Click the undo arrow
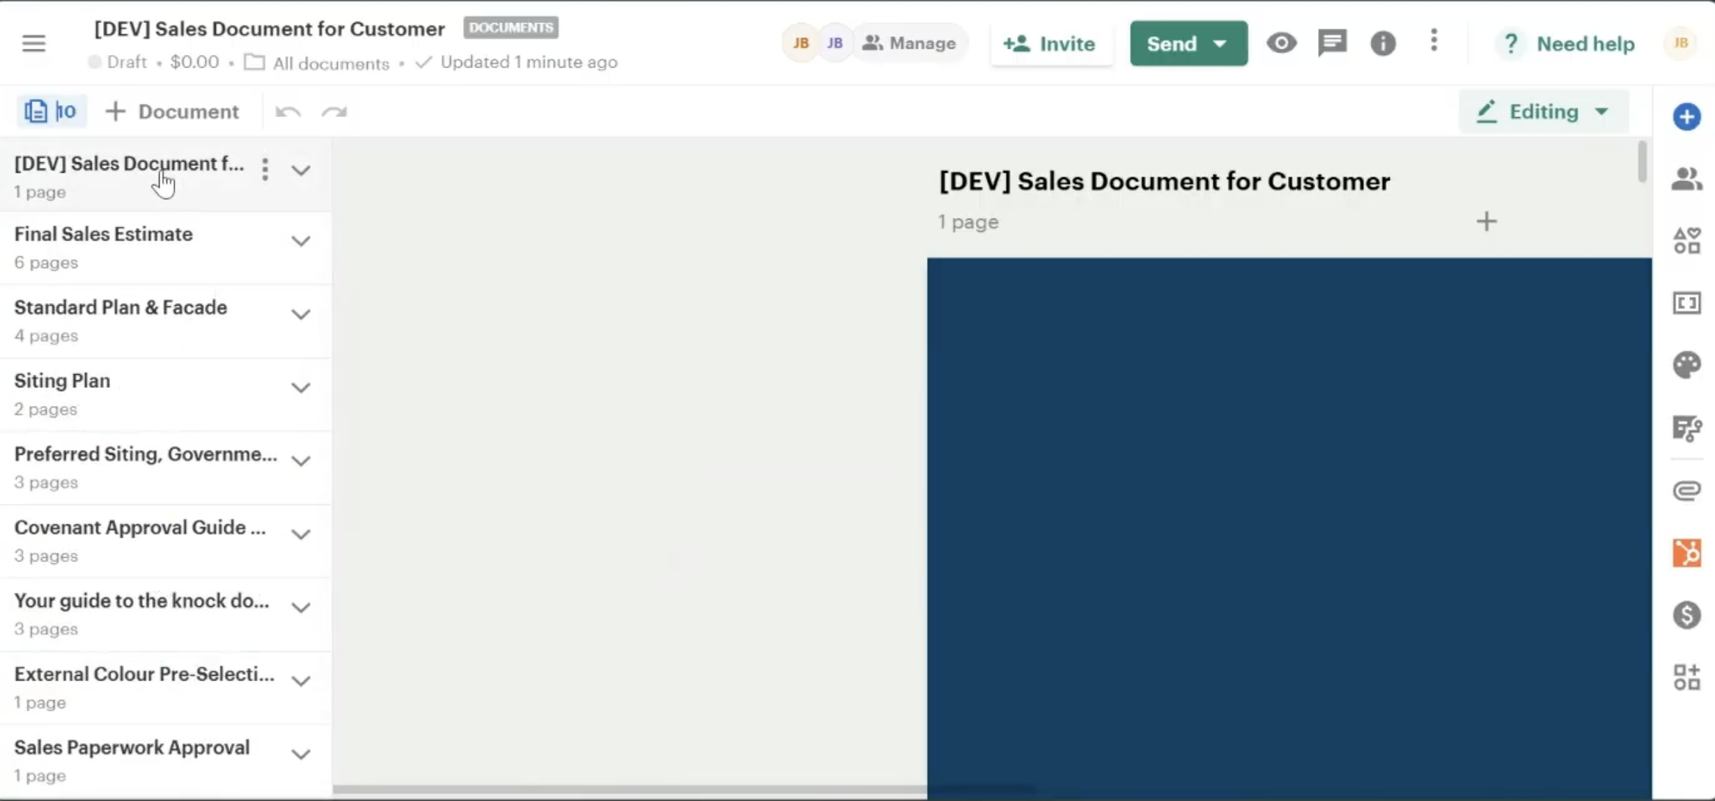1715x801 pixels. coord(288,112)
